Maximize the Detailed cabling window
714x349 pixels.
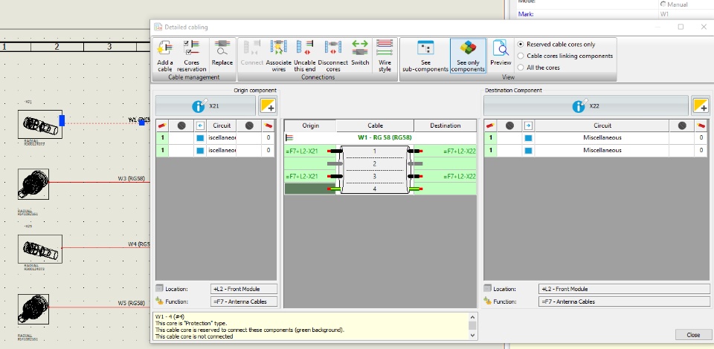(x=681, y=27)
